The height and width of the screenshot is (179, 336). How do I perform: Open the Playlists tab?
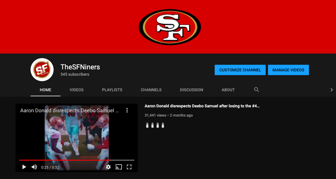(x=112, y=90)
